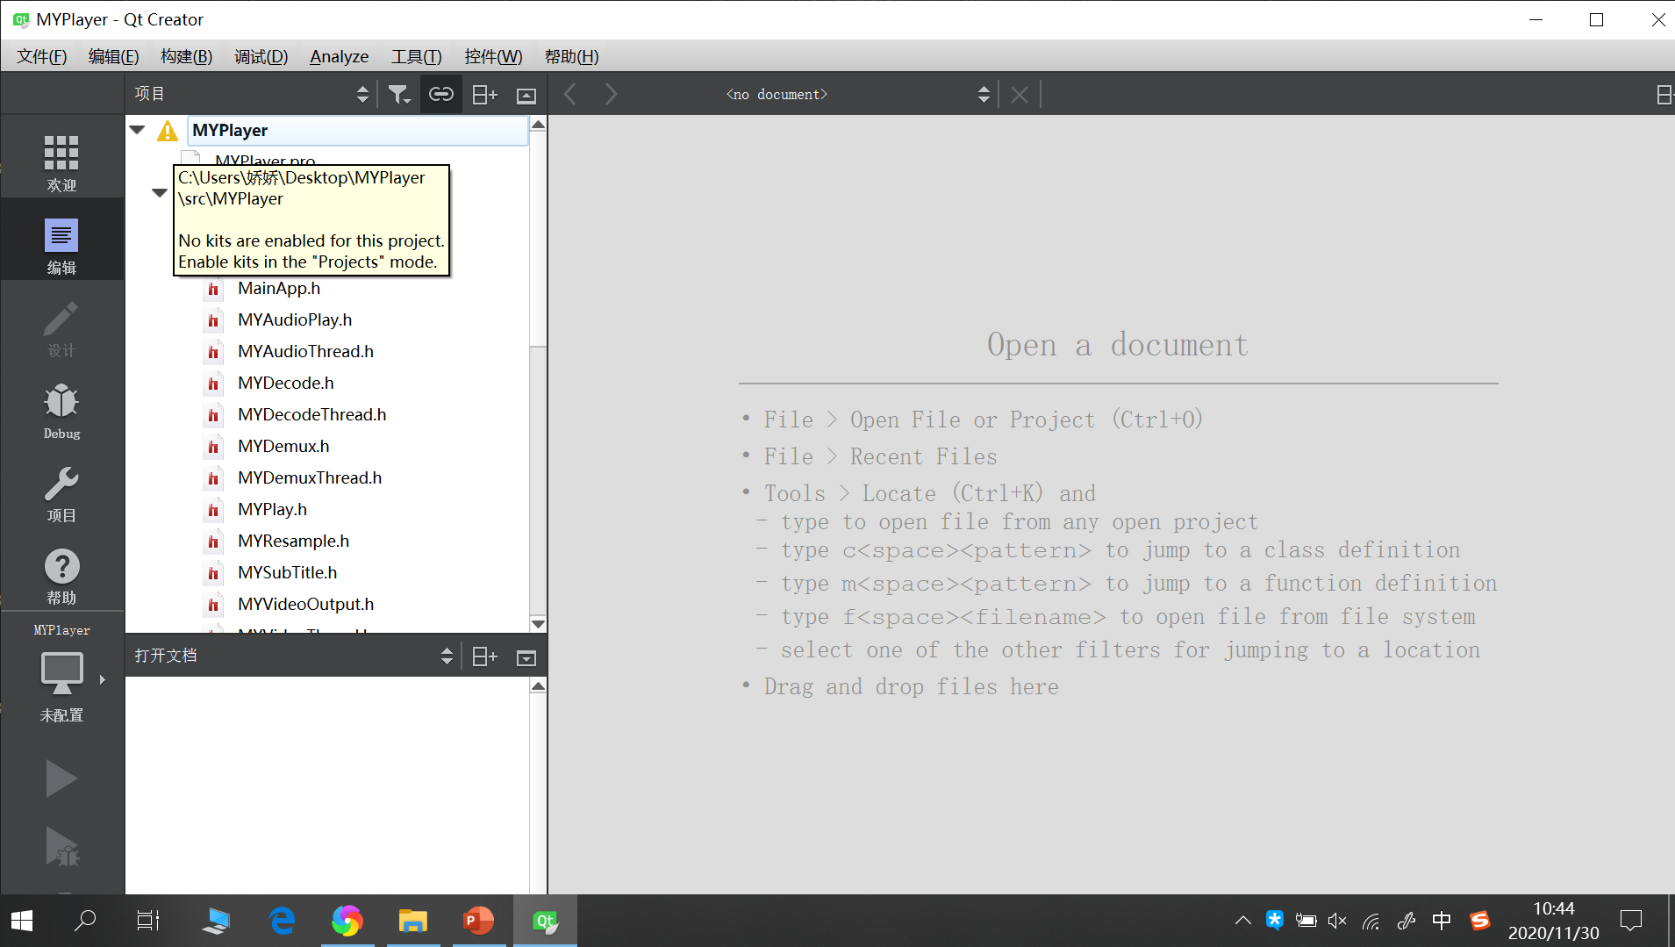Switch to PowerPoint on the taskbar
This screenshot has height=947, width=1675.
pos(479,921)
